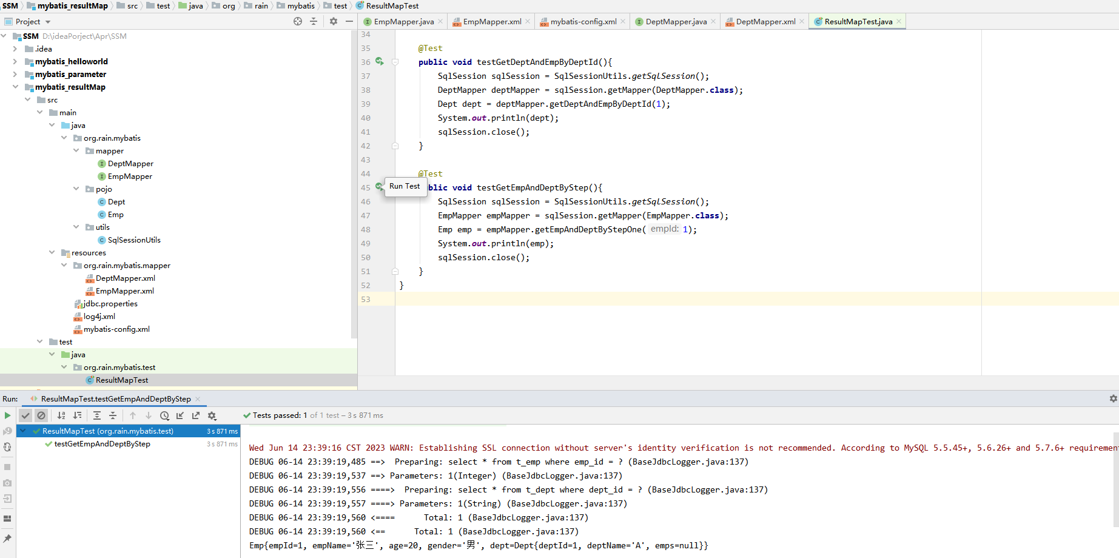Close the run configuration tab
This screenshot has width=1119, height=558.
click(198, 399)
